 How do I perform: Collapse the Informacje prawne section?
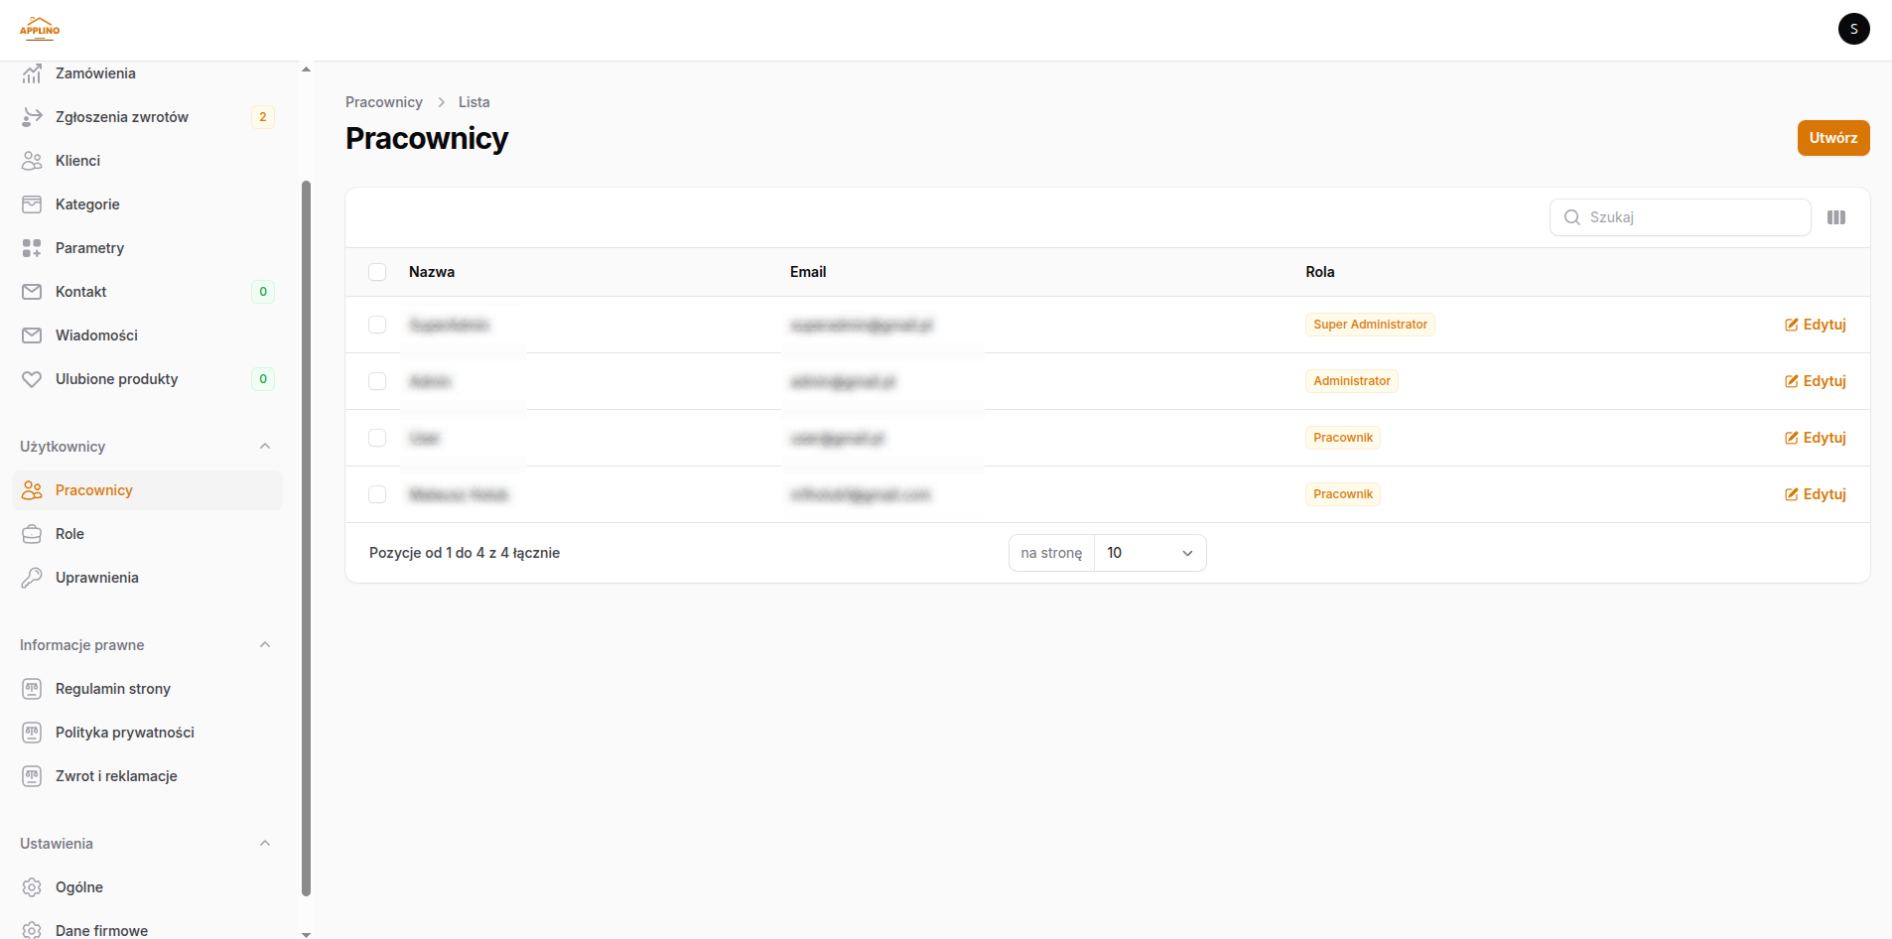(265, 645)
